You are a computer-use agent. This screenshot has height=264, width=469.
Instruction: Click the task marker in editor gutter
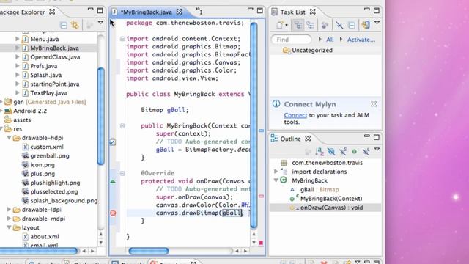(112, 142)
